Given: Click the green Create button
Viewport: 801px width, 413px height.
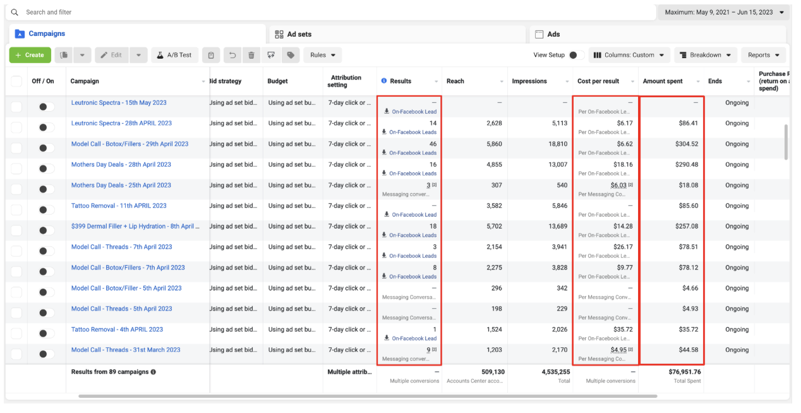Looking at the screenshot, I should (x=30, y=55).
